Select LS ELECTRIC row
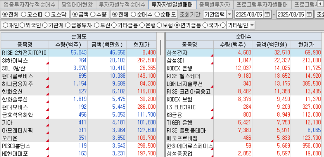This screenshot has width=324, height=157. [244, 107]
